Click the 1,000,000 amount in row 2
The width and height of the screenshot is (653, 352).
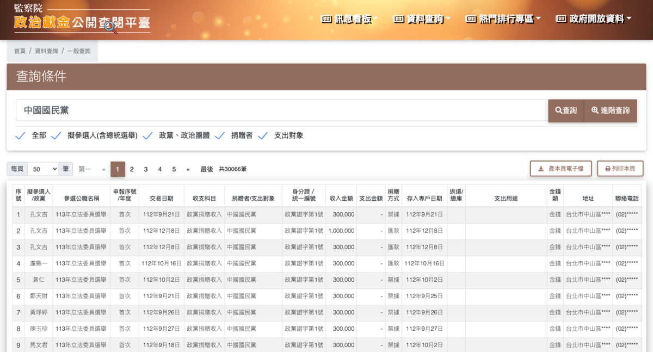(x=341, y=231)
